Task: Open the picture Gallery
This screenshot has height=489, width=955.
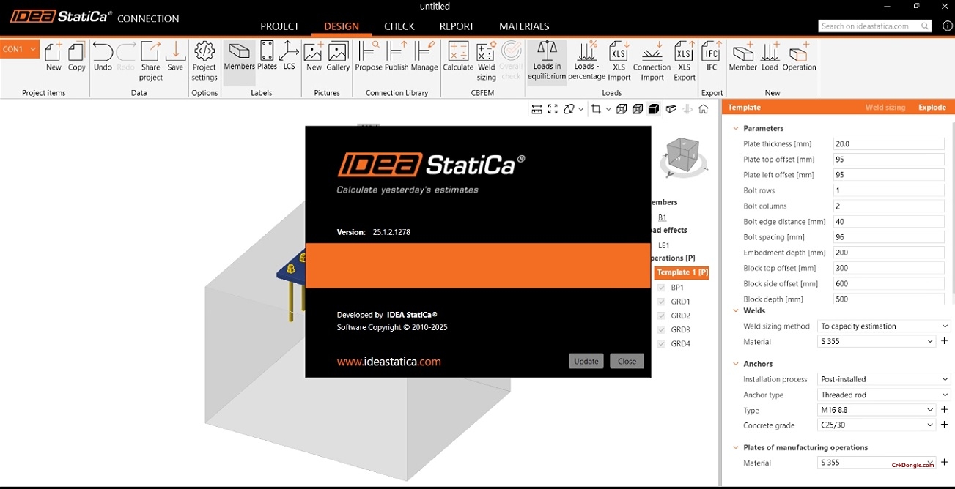Action: 338,56
